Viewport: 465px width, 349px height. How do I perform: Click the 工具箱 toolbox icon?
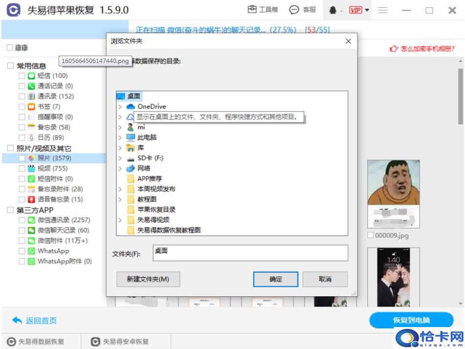pyautogui.click(x=253, y=10)
